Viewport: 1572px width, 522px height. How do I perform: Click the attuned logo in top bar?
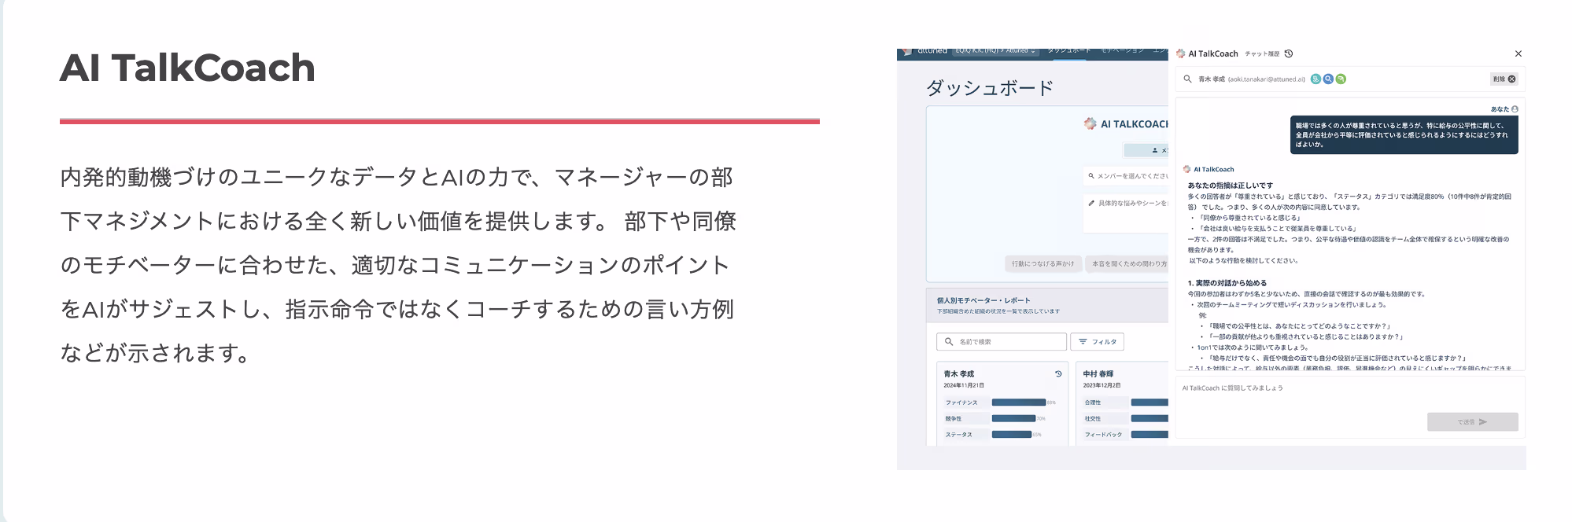coord(925,51)
